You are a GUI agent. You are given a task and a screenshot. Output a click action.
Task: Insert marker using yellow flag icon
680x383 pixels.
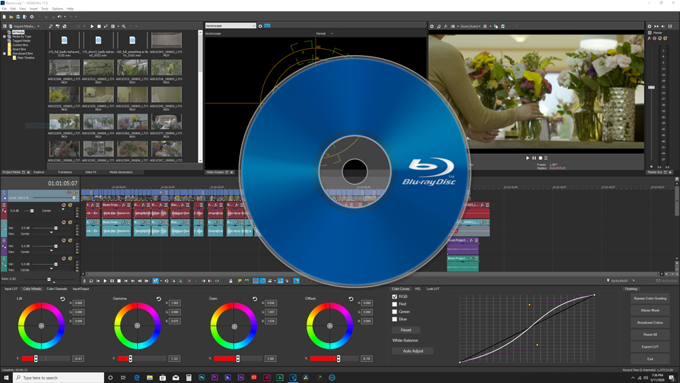239,281
